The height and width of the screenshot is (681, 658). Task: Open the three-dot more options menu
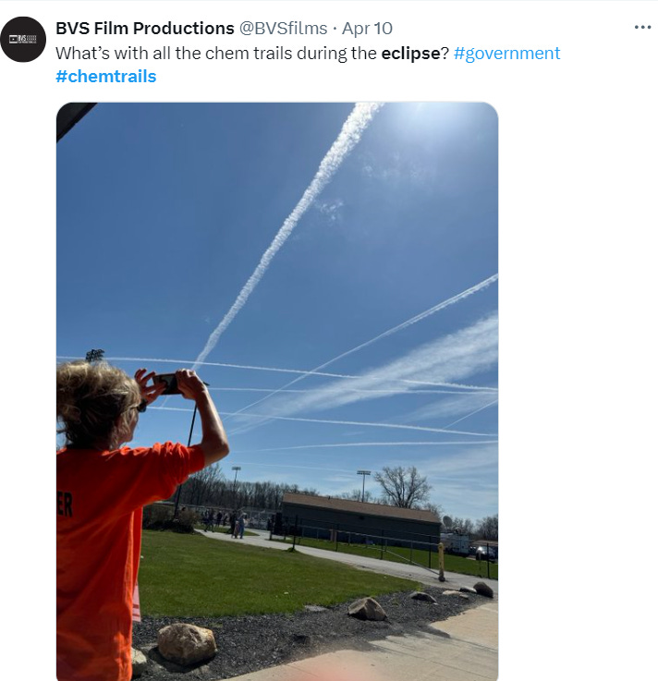(x=642, y=28)
